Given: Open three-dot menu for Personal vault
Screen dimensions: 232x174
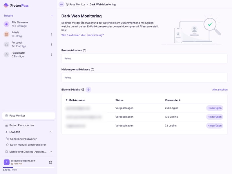Looking at the screenshot, I should click(52, 44).
